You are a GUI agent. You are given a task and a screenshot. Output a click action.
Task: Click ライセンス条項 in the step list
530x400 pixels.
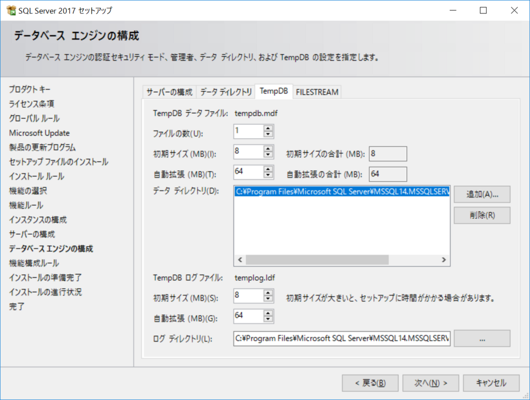pyautogui.click(x=32, y=104)
